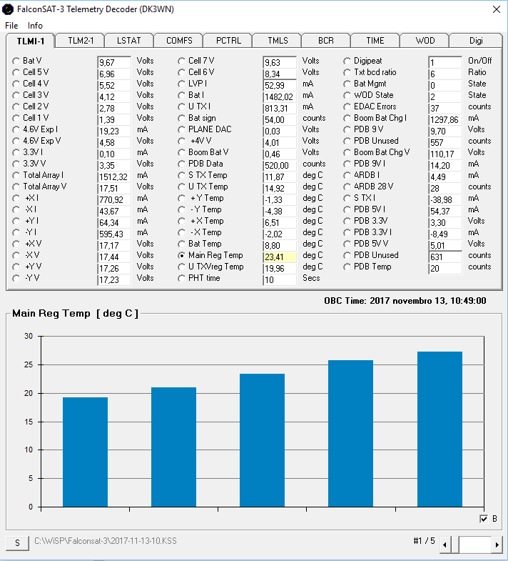Screen dimensions: 508x561
Task: Select the LVP I radio button
Action: [181, 84]
